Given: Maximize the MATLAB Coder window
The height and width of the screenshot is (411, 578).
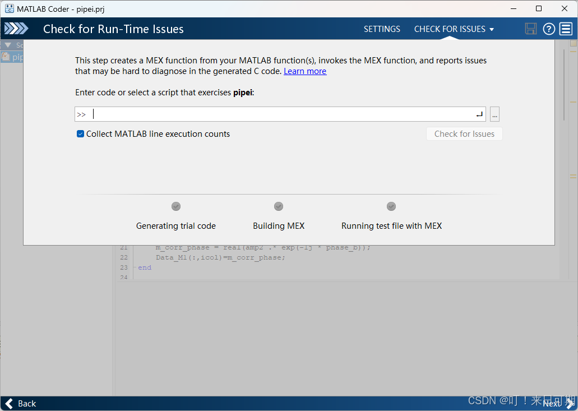Looking at the screenshot, I should coord(539,8).
